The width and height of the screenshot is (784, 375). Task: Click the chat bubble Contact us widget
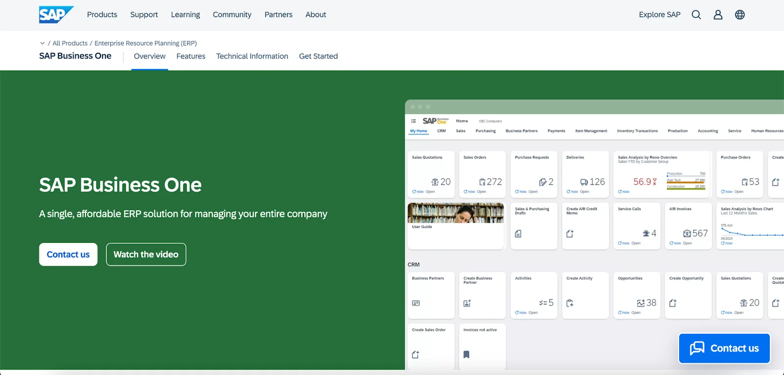pos(724,348)
